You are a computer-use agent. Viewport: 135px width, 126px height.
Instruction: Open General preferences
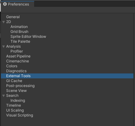[x=13, y=17]
